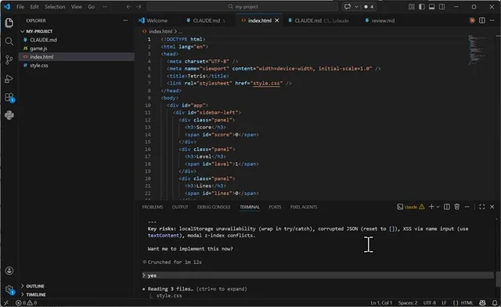Open the Go menu

(92, 7)
